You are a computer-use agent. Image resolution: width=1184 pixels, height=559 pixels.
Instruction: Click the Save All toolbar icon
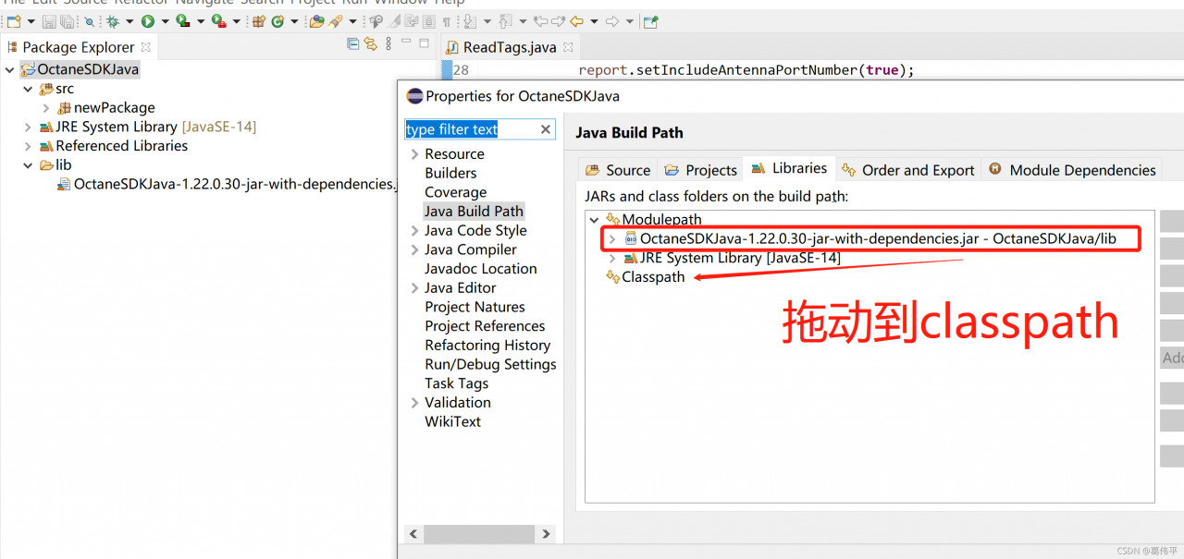(x=68, y=21)
